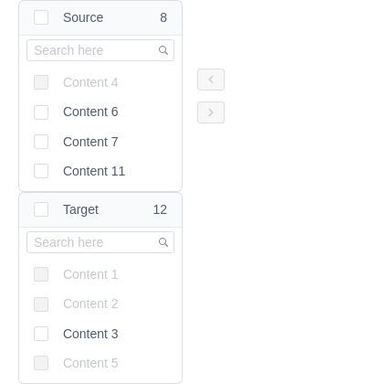The width and height of the screenshot is (389, 384).
Task: Click the disabled Content 5 checkbox
Action: (x=41, y=363)
